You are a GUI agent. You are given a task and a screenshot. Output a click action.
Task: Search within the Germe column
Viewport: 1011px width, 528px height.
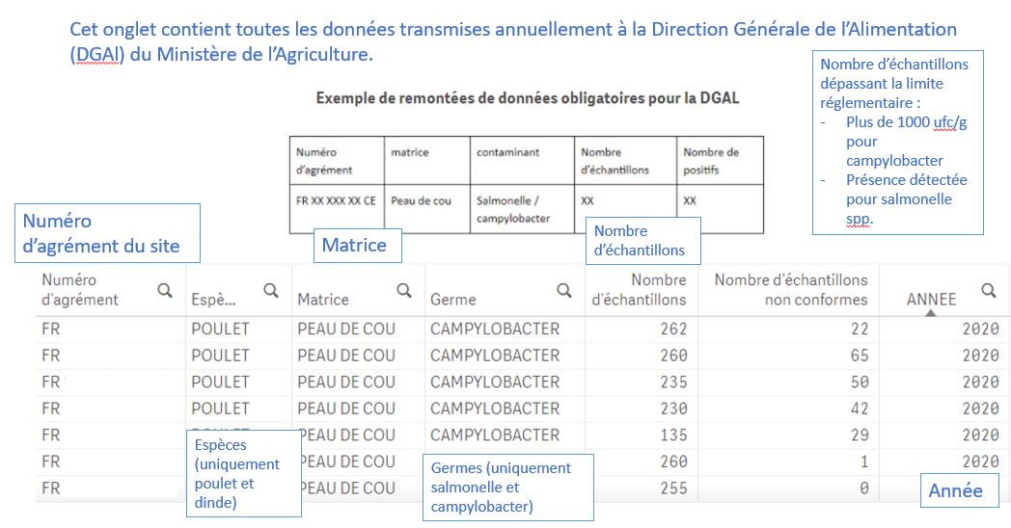[x=564, y=289]
